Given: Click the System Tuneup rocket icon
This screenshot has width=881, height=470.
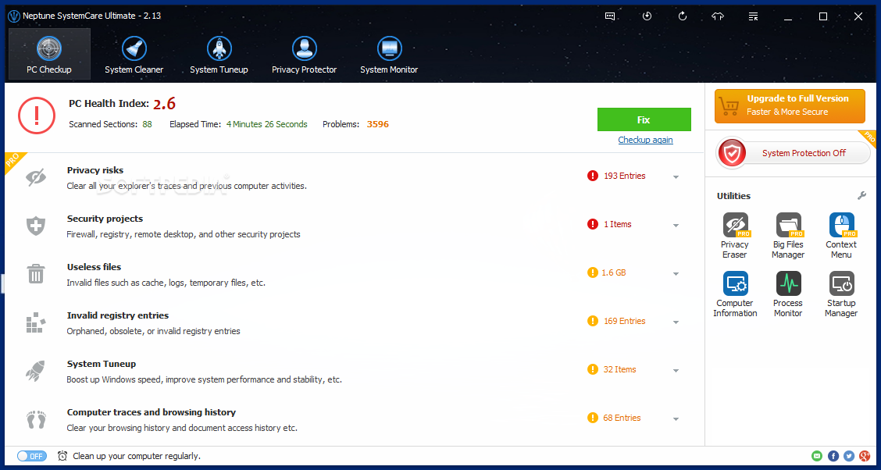Looking at the screenshot, I should click(35, 371).
